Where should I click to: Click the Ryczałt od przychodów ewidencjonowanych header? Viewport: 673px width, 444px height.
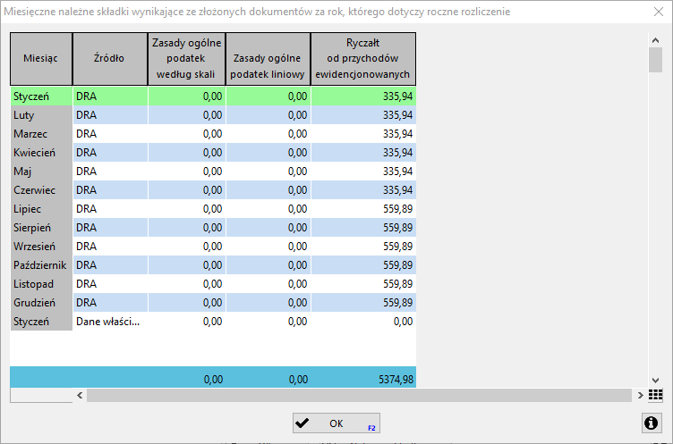363,59
